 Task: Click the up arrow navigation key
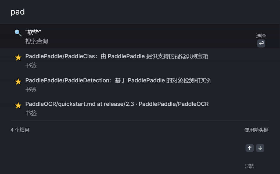(249, 148)
